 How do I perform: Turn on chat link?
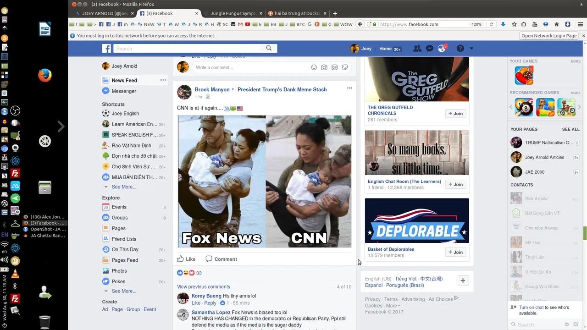point(532,308)
